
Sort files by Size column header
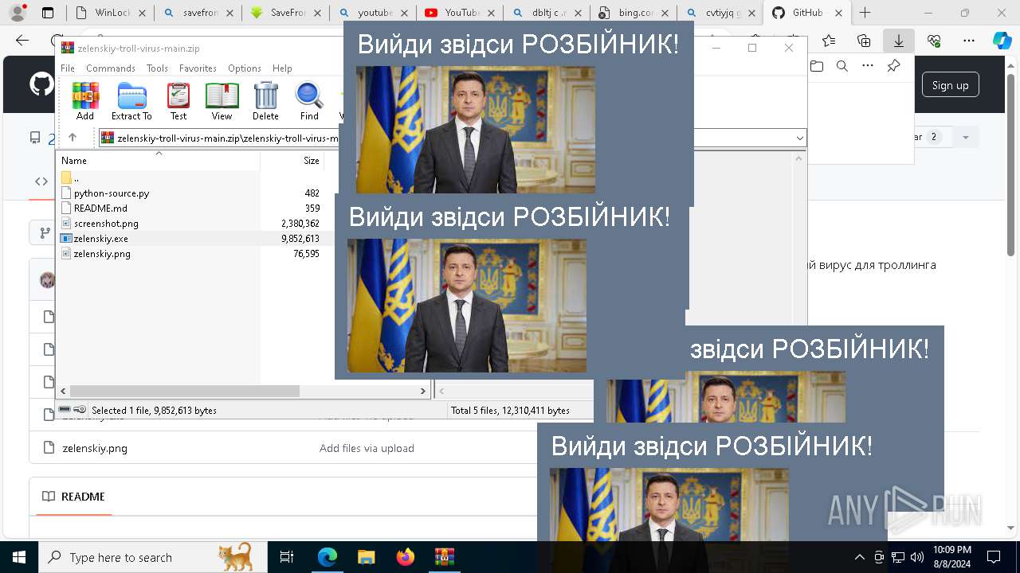click(292, 160)
